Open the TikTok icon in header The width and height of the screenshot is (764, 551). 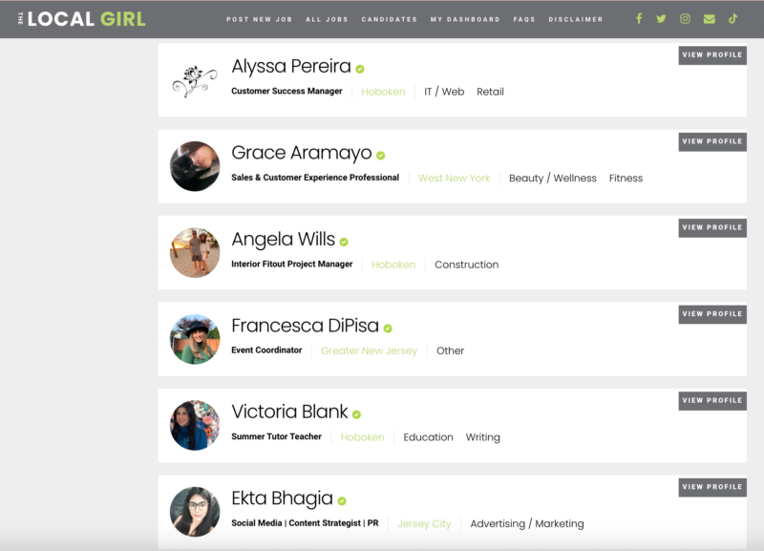(732, 19)
